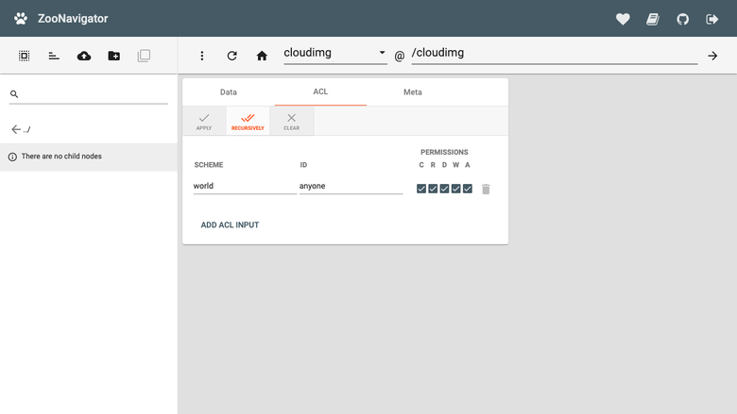Toggle the Delete (D) permission checkbox
The image size is (737, 414).
coord(444,189)
